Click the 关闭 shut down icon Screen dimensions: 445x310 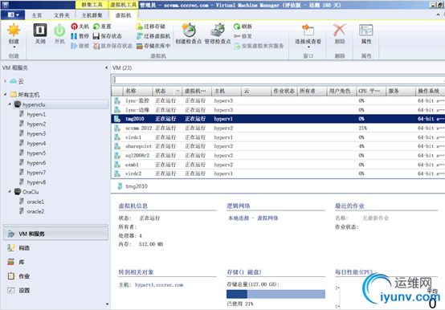click(x=40, y=30)
